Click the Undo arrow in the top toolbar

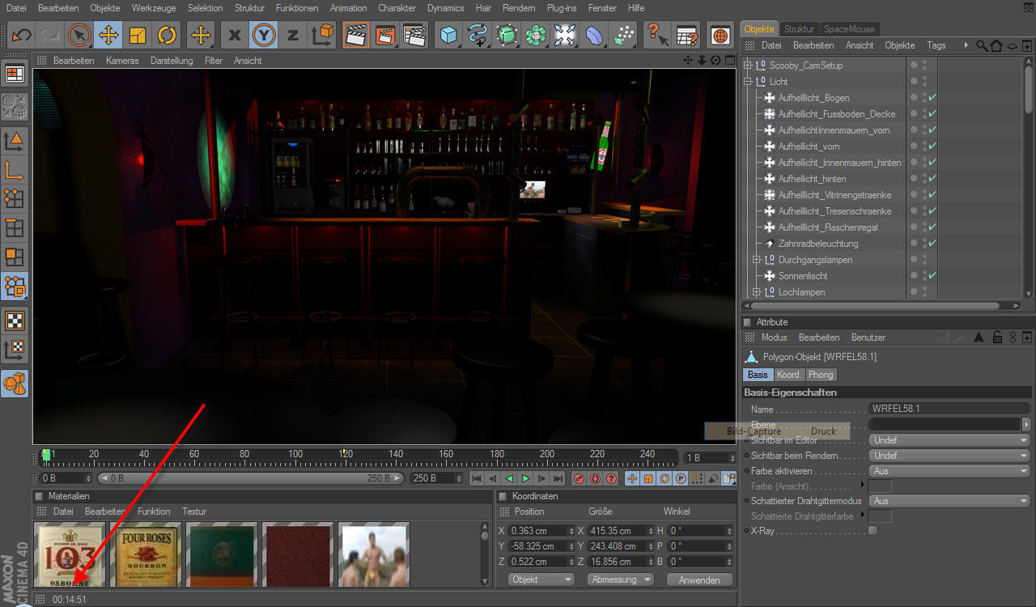21,35
